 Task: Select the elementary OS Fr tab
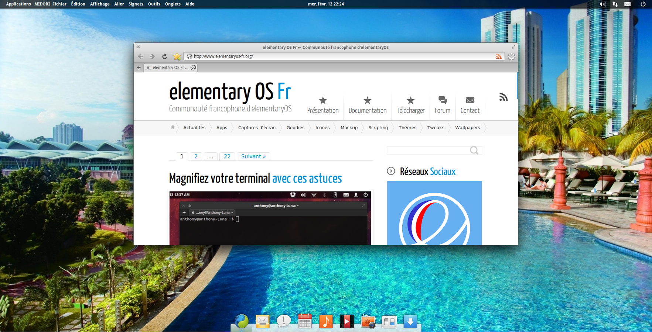click(171, 68)
